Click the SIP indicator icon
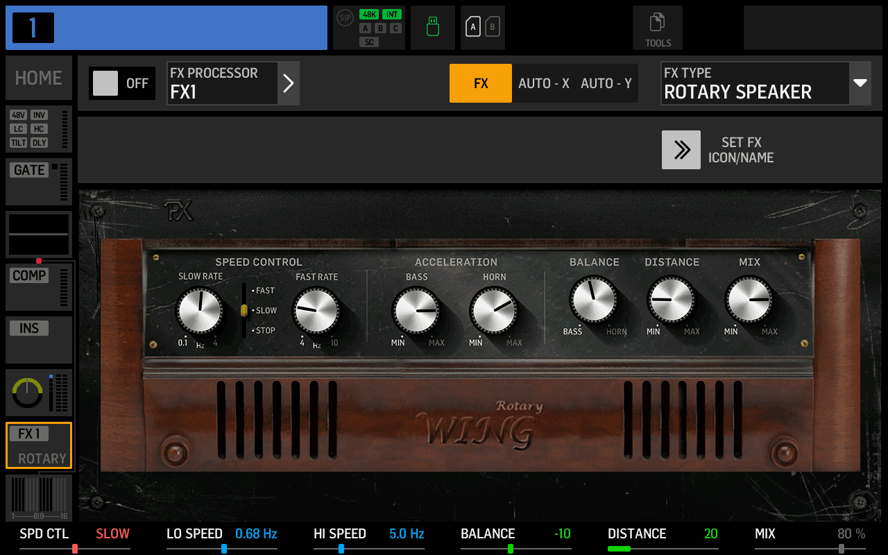The image size is (888, 555). pos(345,18)
